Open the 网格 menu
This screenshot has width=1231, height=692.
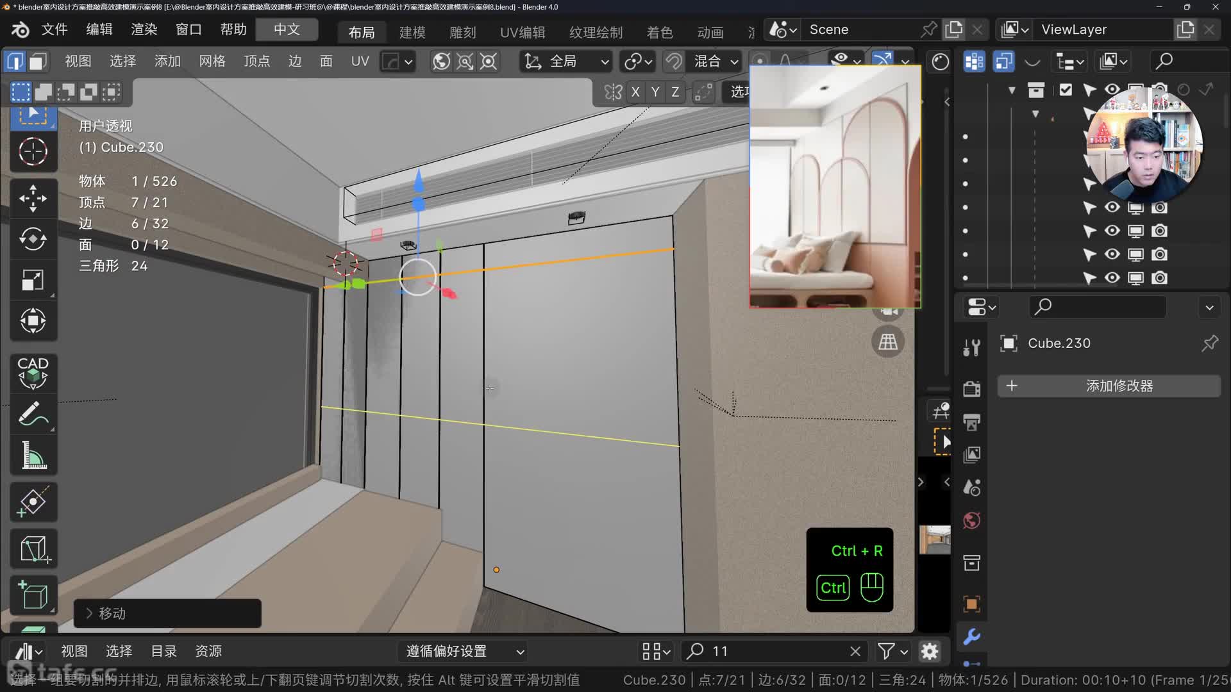(212, 62)
